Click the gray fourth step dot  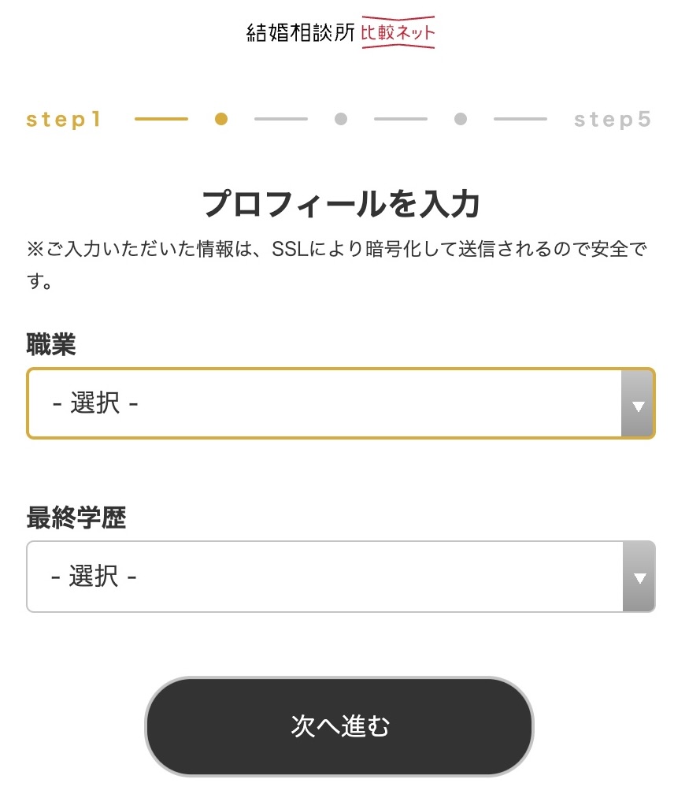click(461, 119)
